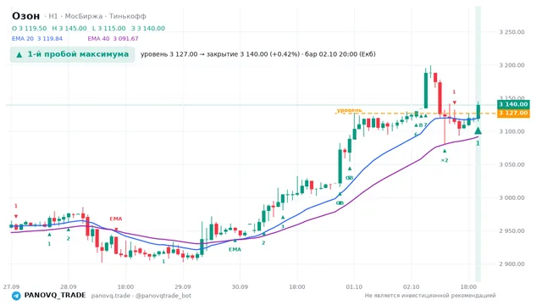The height and width of the screenshot is (305, 542).
Task: Open the 1-й пробой максимума badge
Action: [x=72, y=54]
